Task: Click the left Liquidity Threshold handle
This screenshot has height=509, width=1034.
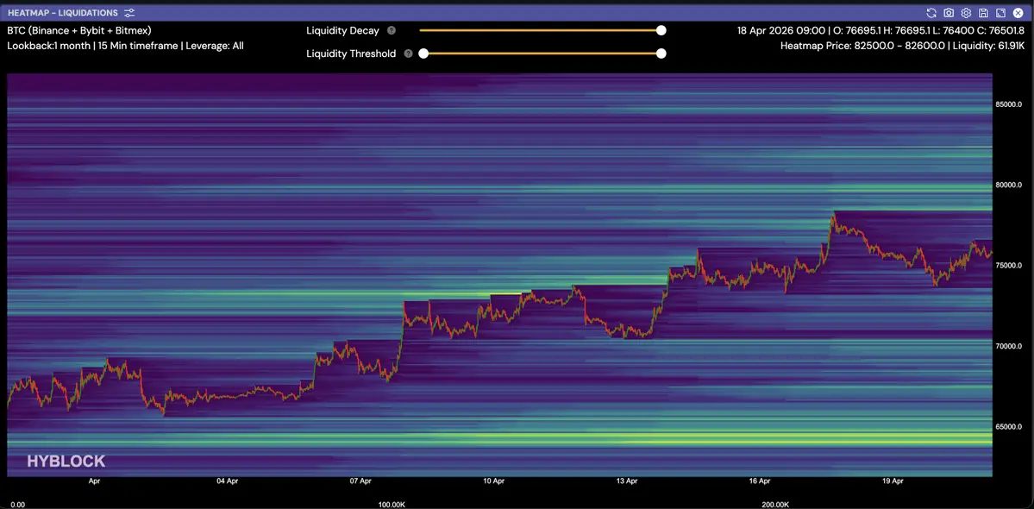Action: [x=423, y=53]
